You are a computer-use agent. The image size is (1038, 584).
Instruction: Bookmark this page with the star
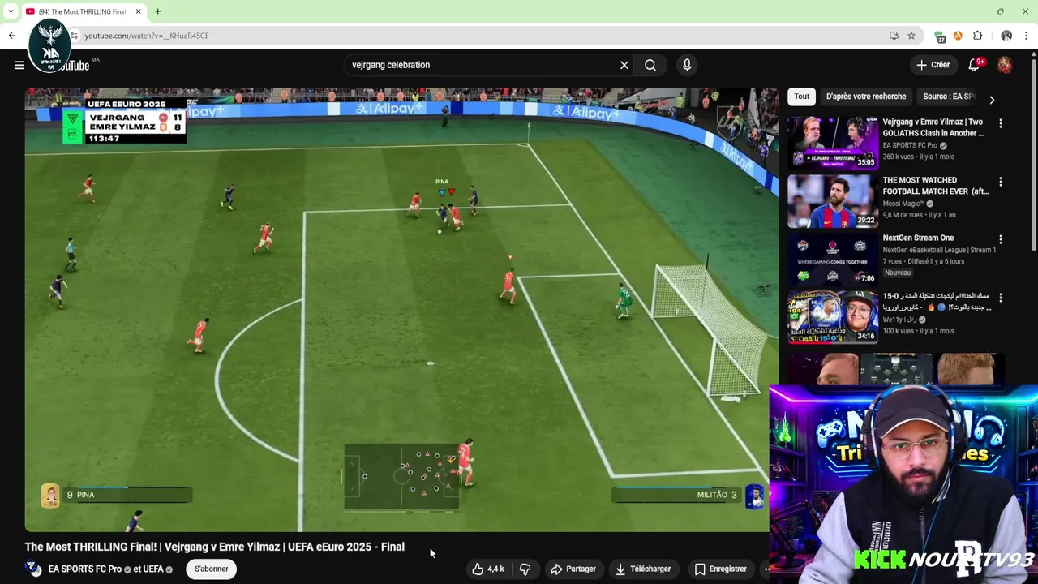pos(911,36)
